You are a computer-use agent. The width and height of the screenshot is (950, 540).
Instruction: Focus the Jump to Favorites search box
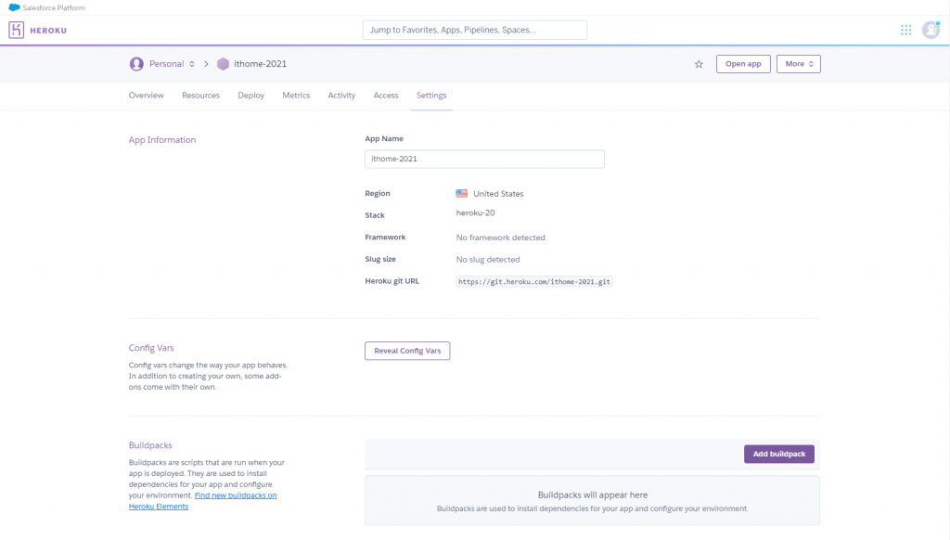[x=475, y=30]
